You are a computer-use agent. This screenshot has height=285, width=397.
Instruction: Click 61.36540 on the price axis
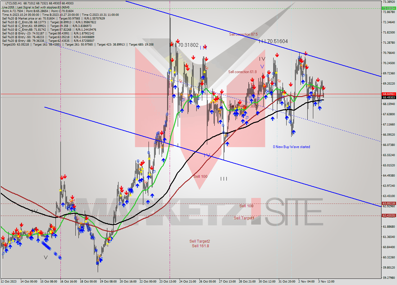(x=389, y=237)
